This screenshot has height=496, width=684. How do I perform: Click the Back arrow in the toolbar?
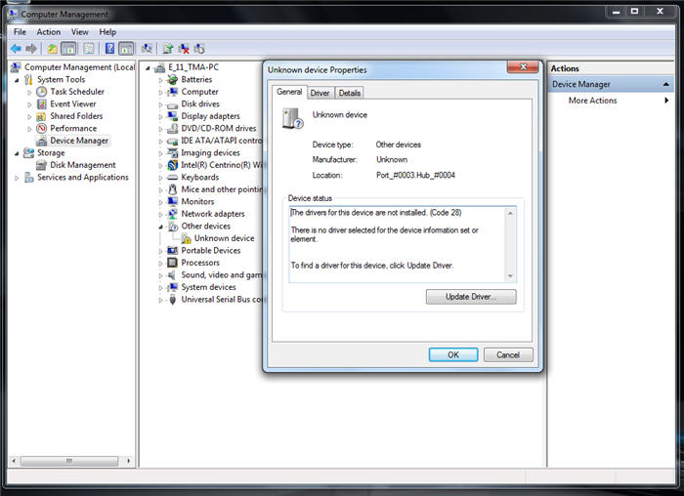tap(17, 49)
